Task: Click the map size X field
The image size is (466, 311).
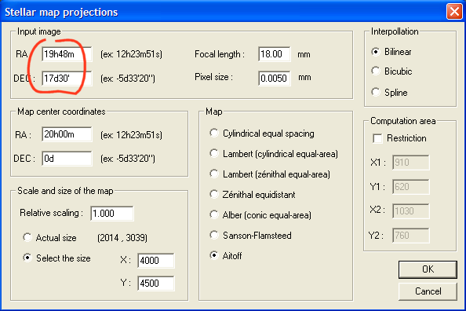Action: (156, 261)
